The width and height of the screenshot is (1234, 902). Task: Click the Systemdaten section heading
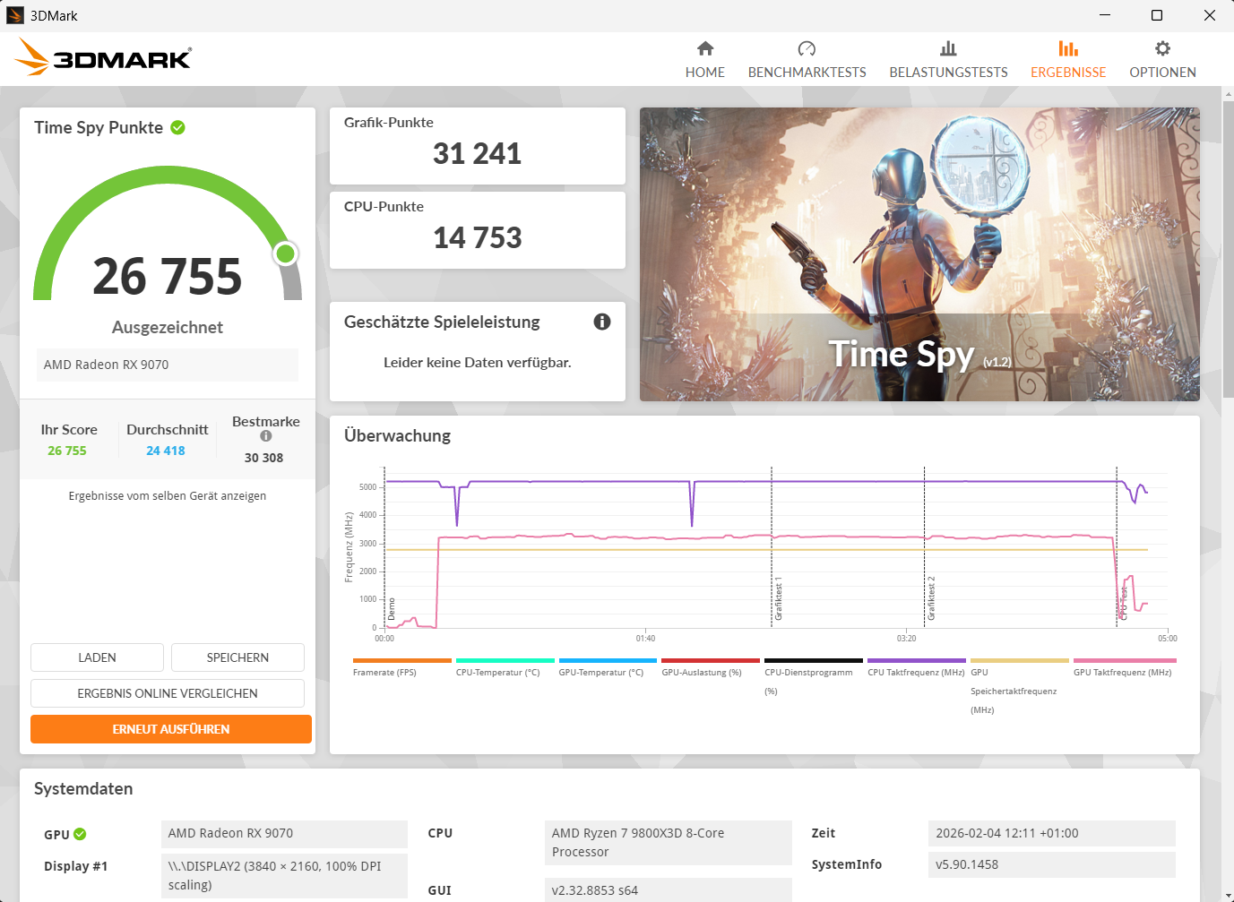click(x=83, y=789)
